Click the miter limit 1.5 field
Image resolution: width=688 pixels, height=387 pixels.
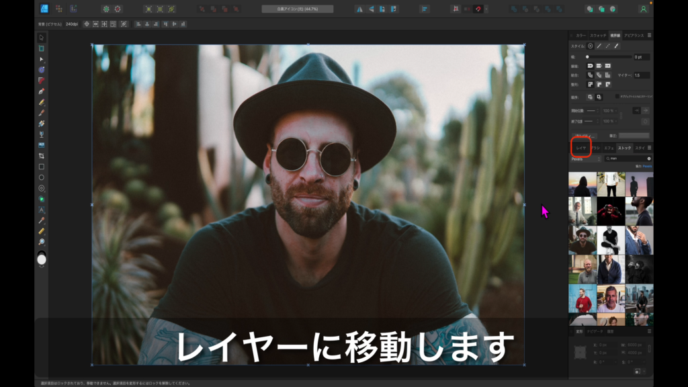642,75
